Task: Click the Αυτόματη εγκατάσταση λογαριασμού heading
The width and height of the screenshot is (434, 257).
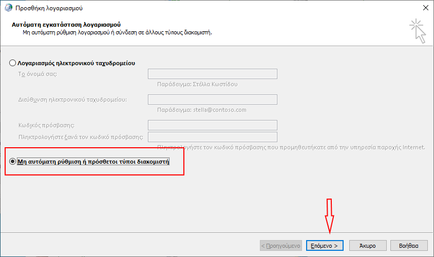Action: point(66,25)
